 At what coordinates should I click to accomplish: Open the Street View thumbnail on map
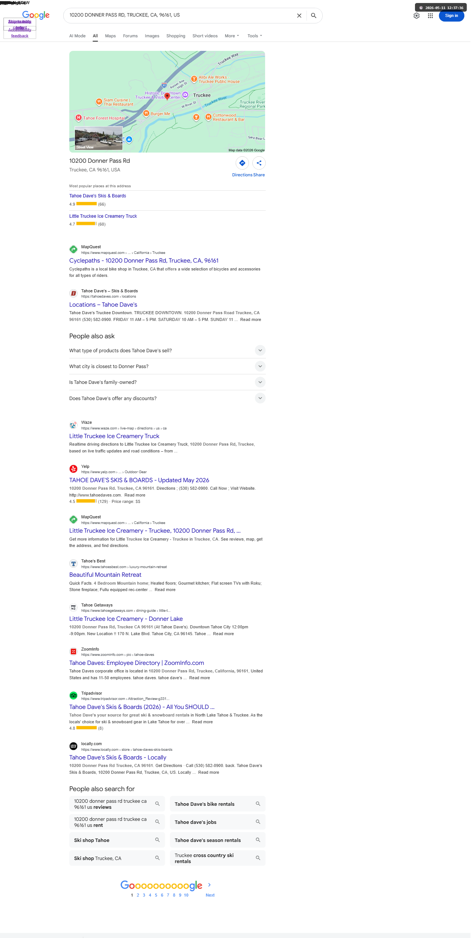pos(99,138)
